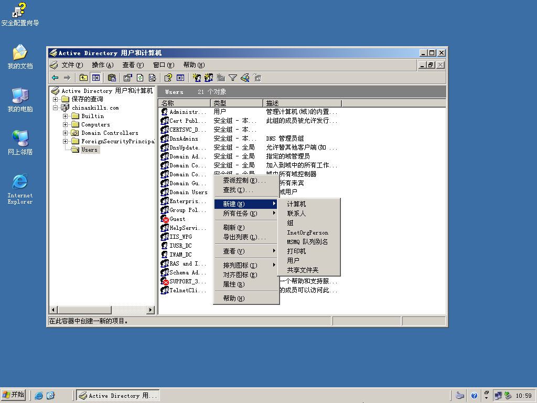Choose 委派控制 from the context menu
This screenshot has width=537, height=403.
[x=246, y=181]
